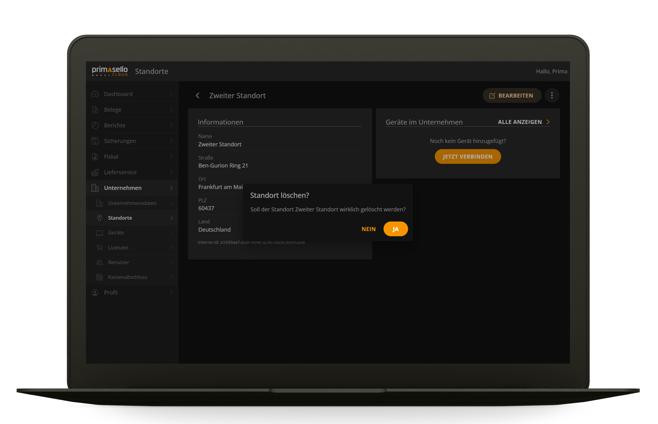This screenshot has height=424, width=658.
Task: Go back using the left arrow
Action: [198, 96]
